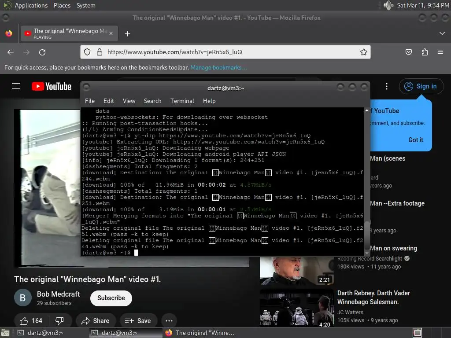Open the Places menu
The width and height of the screenshot is (451, 338).
click(62, 5)
